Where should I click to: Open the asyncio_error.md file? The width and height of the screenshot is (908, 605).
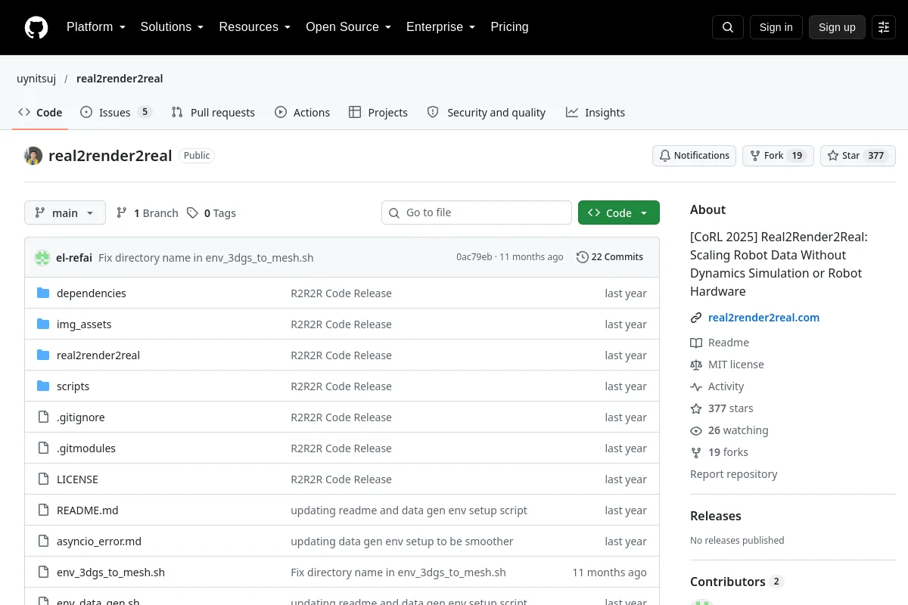(99, 541)
